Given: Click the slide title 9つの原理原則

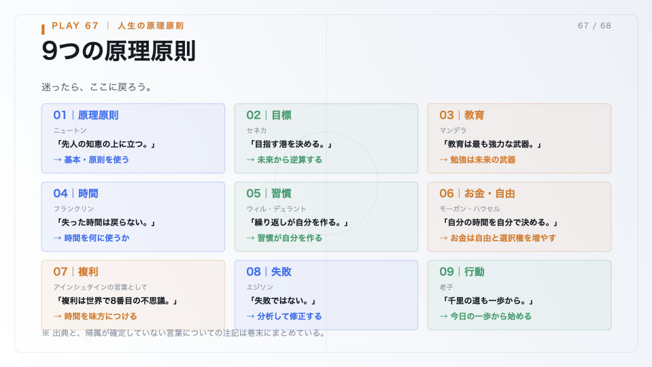Looking at the screenshot, I should point(118,51).
